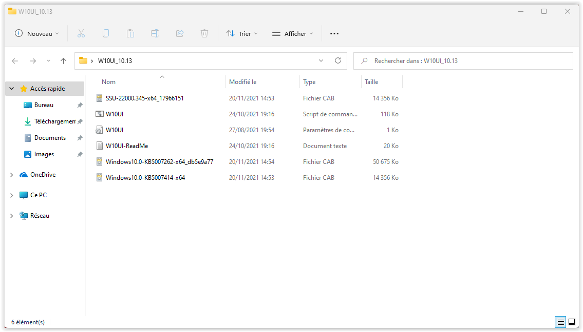Click the KB5007414 CAB file icon

click(x=99, y=178)
